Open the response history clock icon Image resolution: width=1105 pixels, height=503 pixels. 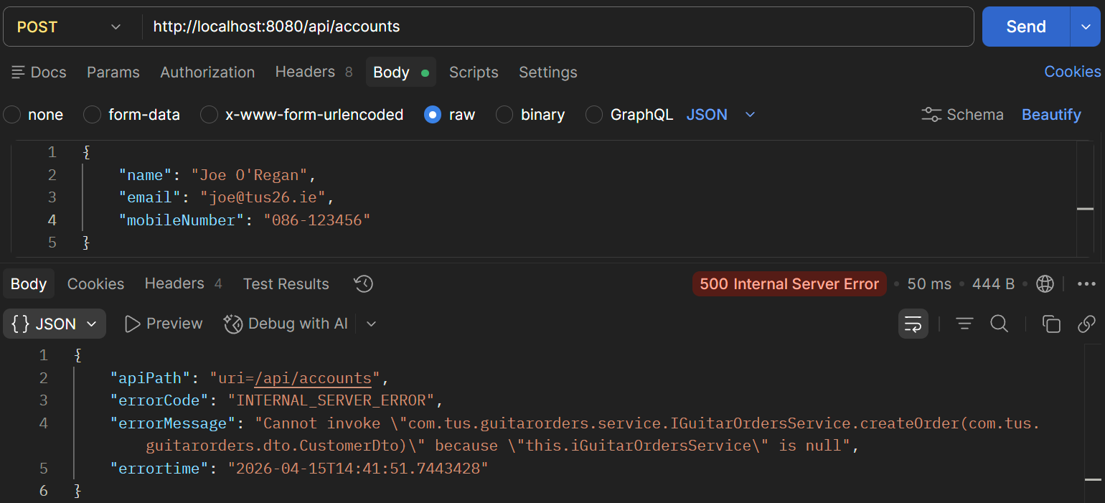(x=364, y=284)
